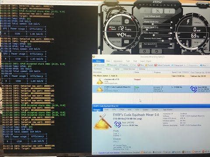Select the GPU details tab
The width and height of the screenshot is (210, 157).
coord(114,109)
